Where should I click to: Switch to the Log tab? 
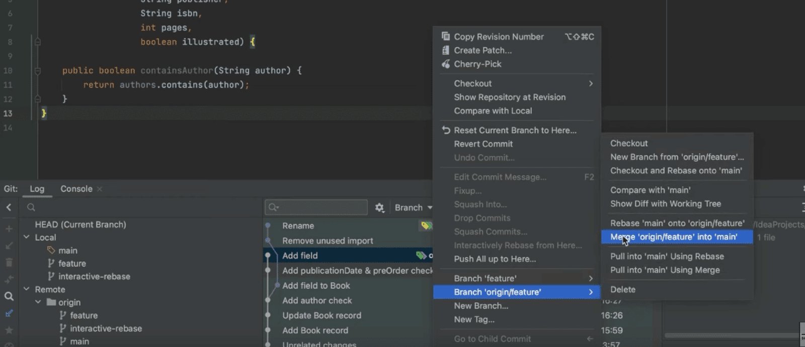tap(37, 189)
